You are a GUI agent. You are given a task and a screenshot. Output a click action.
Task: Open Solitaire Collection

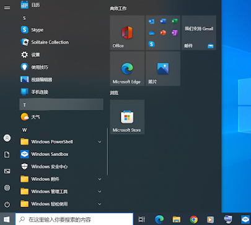61,42
